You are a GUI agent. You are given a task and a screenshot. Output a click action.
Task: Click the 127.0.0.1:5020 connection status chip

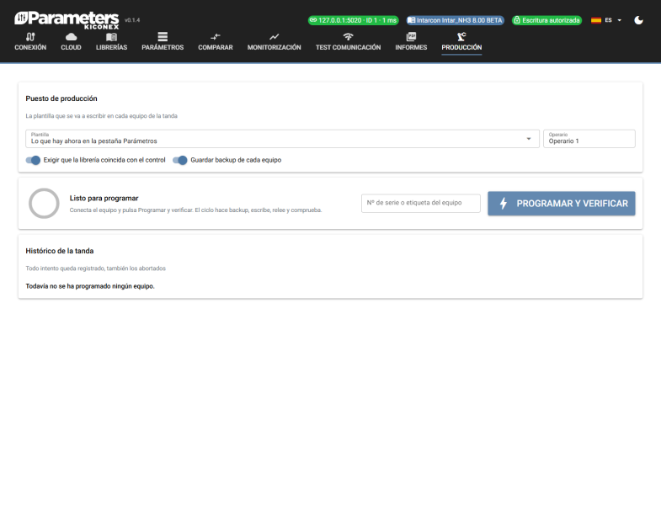(x=354, y=20)
